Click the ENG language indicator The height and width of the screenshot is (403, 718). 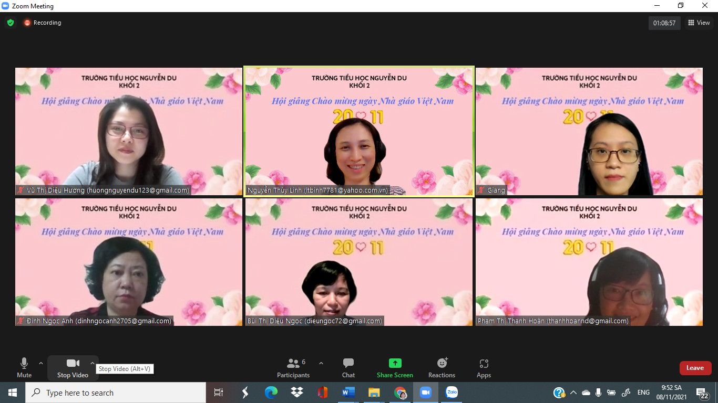[x=643, y=393]
